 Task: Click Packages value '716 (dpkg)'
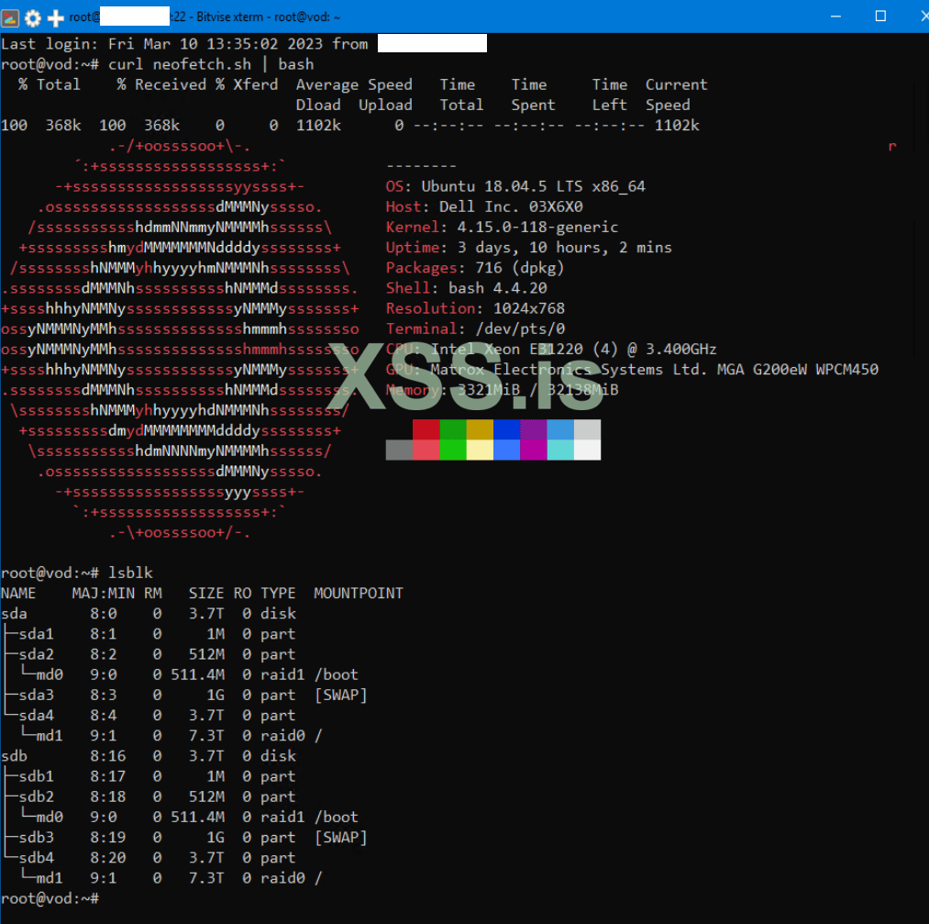(520, 268)
